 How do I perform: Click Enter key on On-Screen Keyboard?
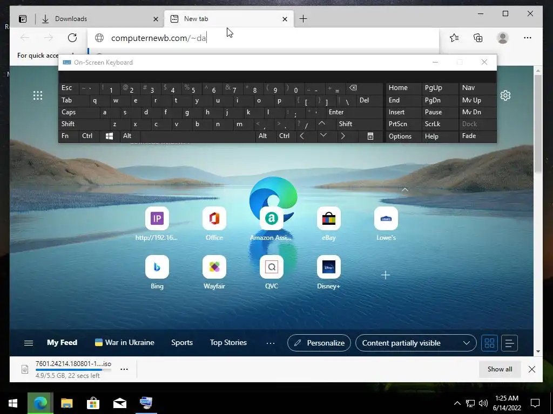point(354,112)
